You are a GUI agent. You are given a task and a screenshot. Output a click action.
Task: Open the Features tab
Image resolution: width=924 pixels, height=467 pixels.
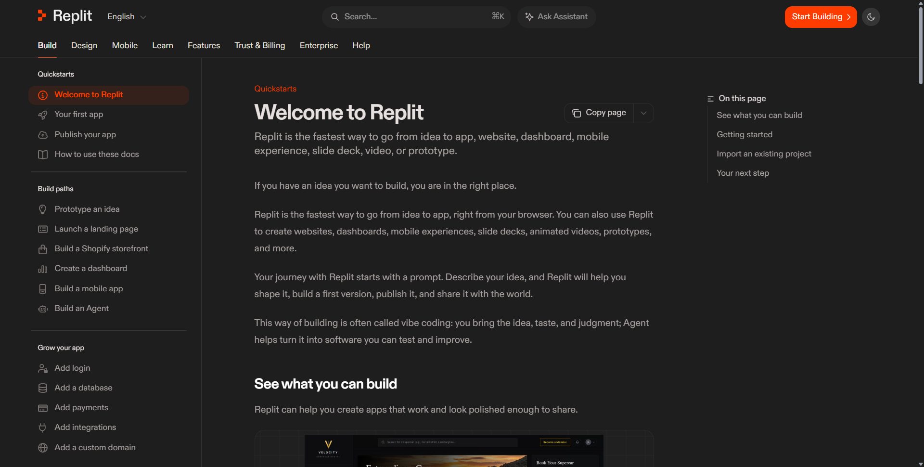204,45
